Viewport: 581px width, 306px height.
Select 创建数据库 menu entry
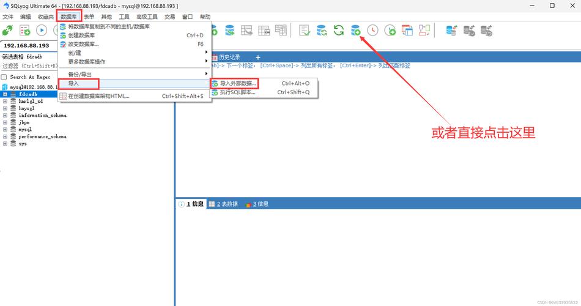pos(135,35)
